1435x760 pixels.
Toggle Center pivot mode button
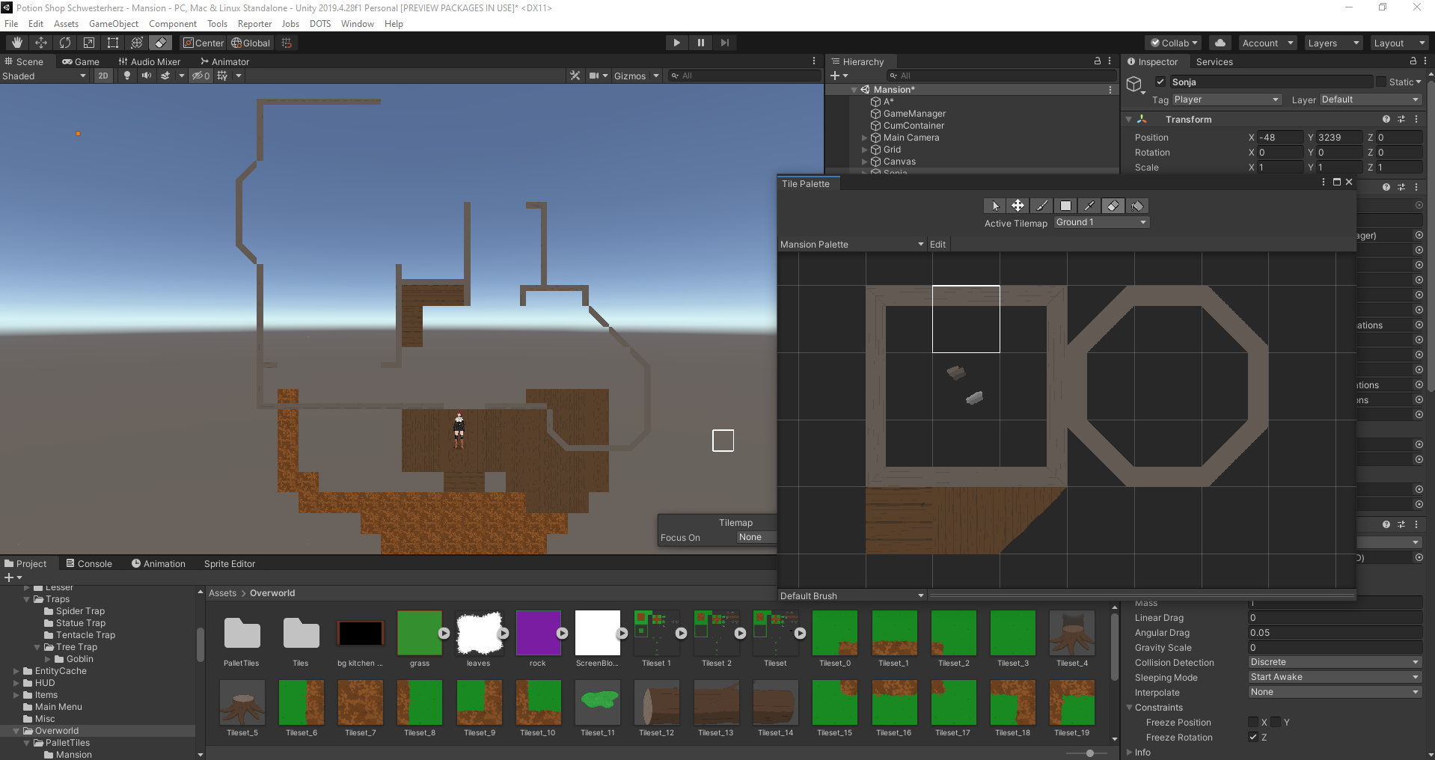204,43
